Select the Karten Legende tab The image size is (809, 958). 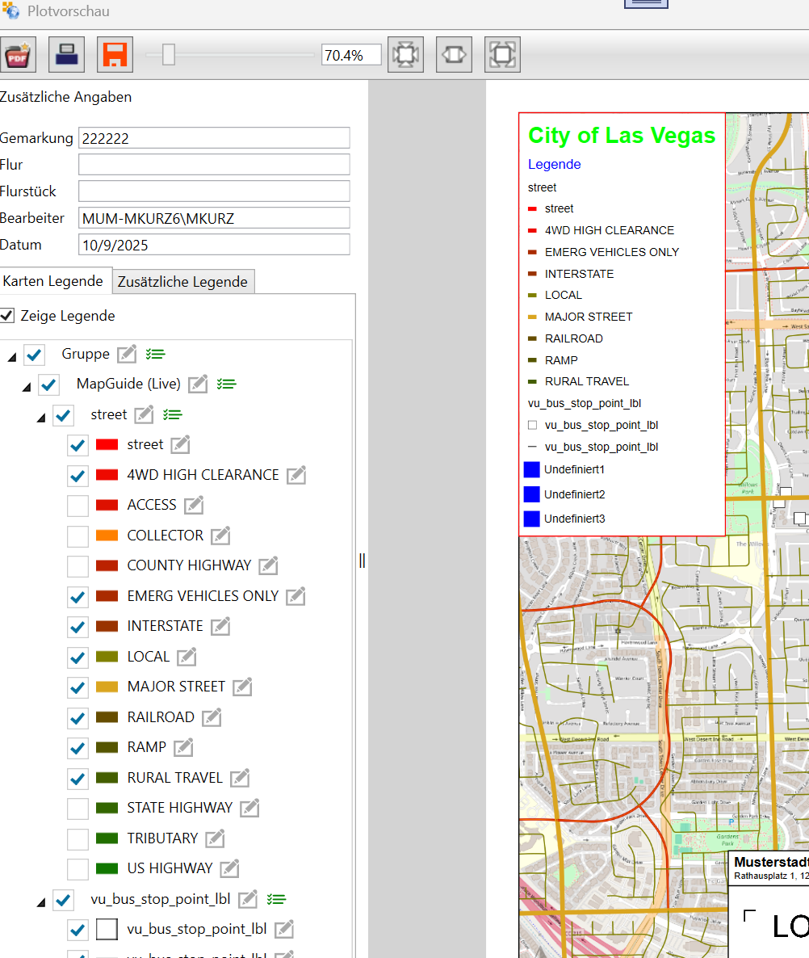click(x=53, y=281)
